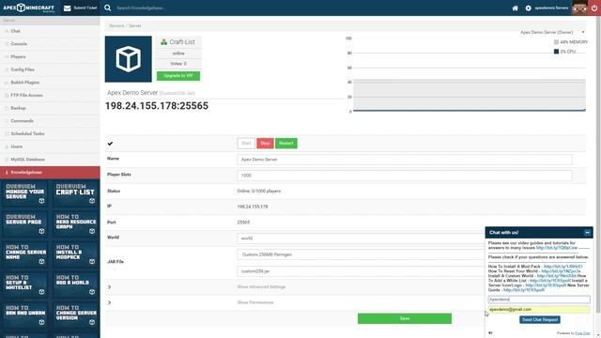Open How To Read Resource Graph tile
601x338 pixels.
(x=76, y=224)
